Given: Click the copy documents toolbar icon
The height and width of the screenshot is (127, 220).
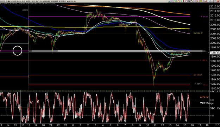Looking at the screenshot, I should 189,1.
